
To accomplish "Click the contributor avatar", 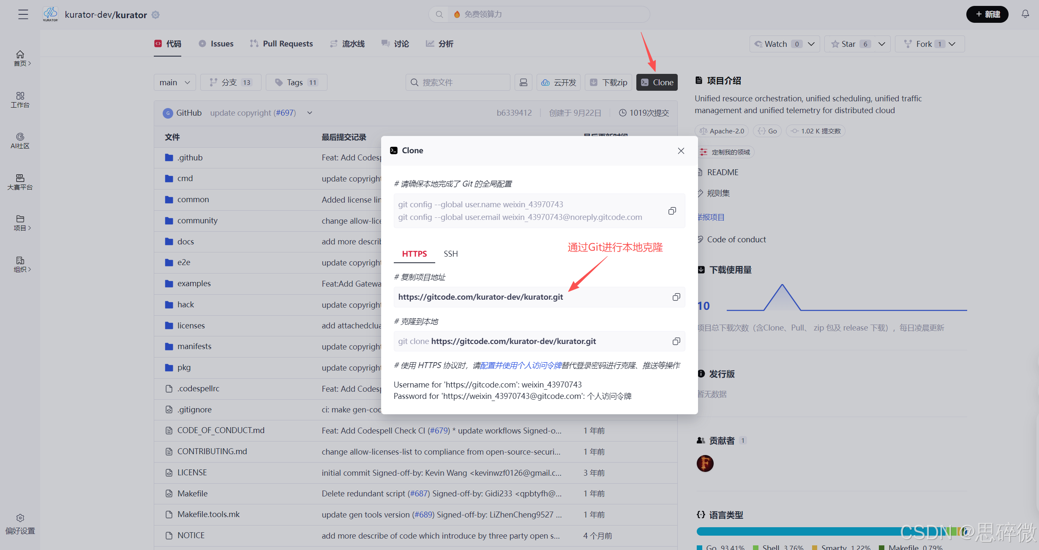I will coord(705,463).
